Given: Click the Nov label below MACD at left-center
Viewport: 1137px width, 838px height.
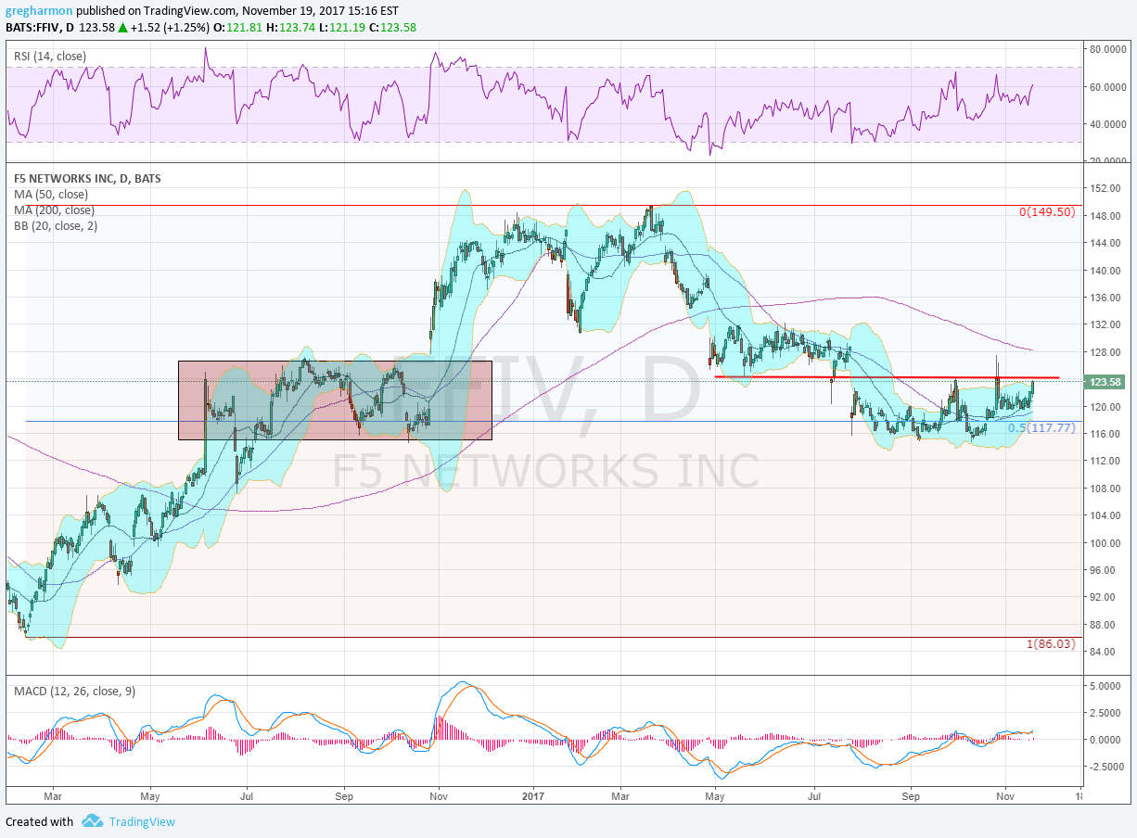Looking at the screenshot, I should [440, 795].
